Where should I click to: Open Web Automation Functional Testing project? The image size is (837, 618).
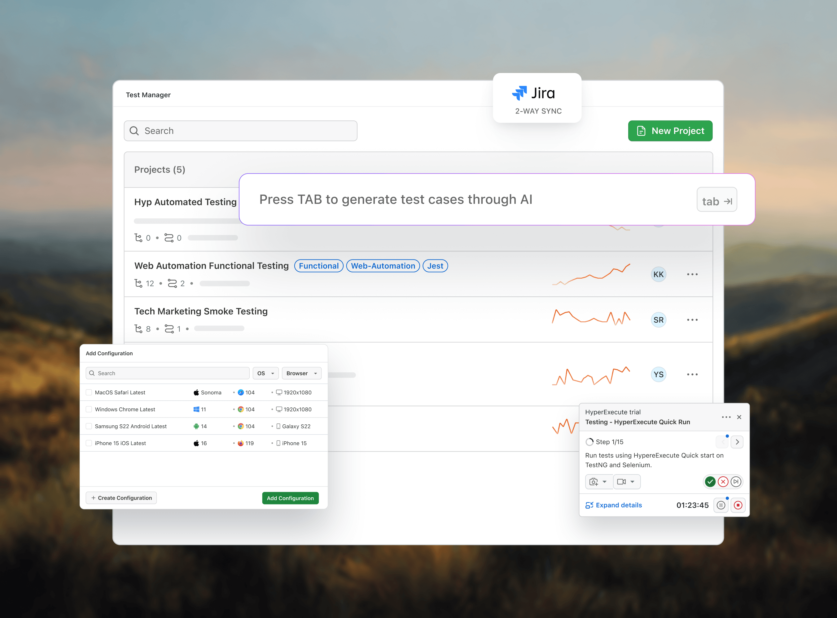(212, 266)
